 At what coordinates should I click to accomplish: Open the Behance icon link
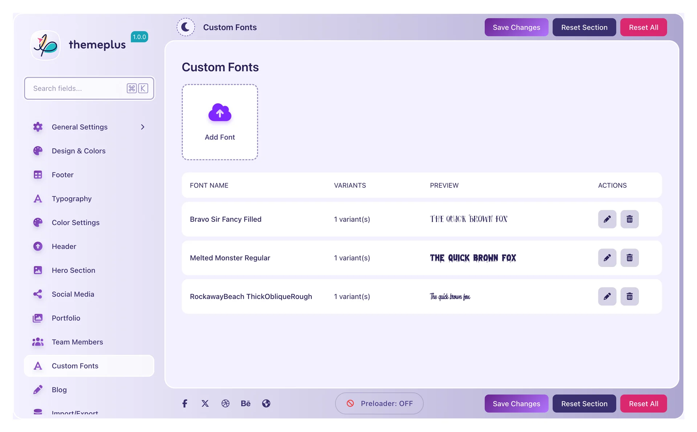click(x=246, y=403)
